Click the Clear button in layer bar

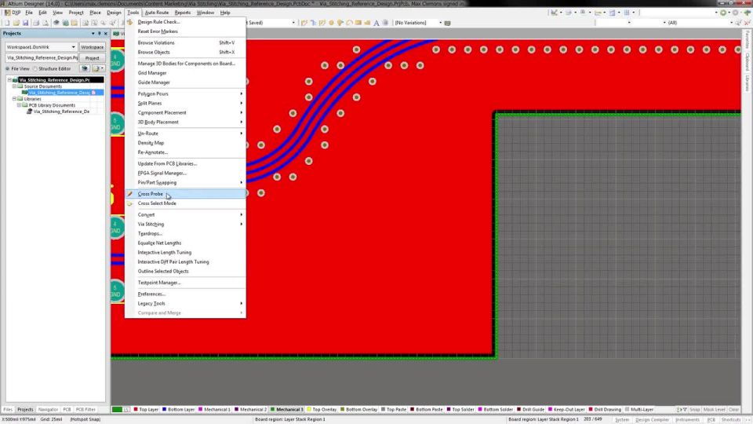[x=734, y=410]
